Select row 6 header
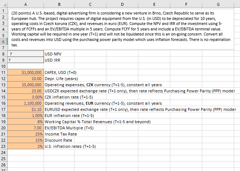 point(4,42)
